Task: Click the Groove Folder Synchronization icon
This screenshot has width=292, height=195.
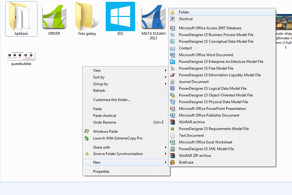Action: (x=87, y=154)
